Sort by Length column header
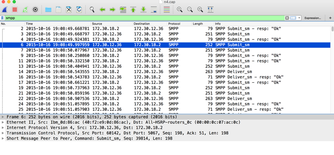 pos(203,24)
